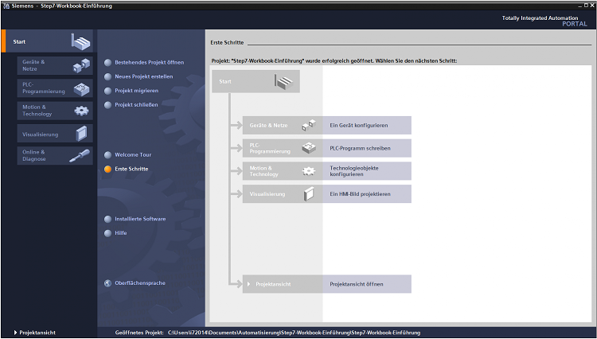The width and height of the screenshot is (597, 339).
Task: Click Projekt schließen entry
Action: pos(136,104)
